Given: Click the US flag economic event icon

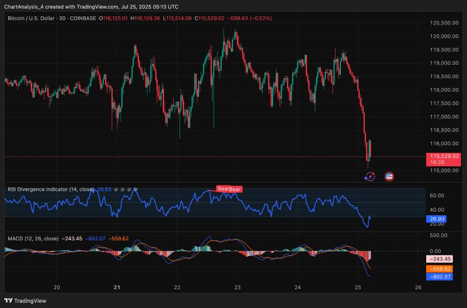Looking at the screenshot, I should [x=389, y=176].
